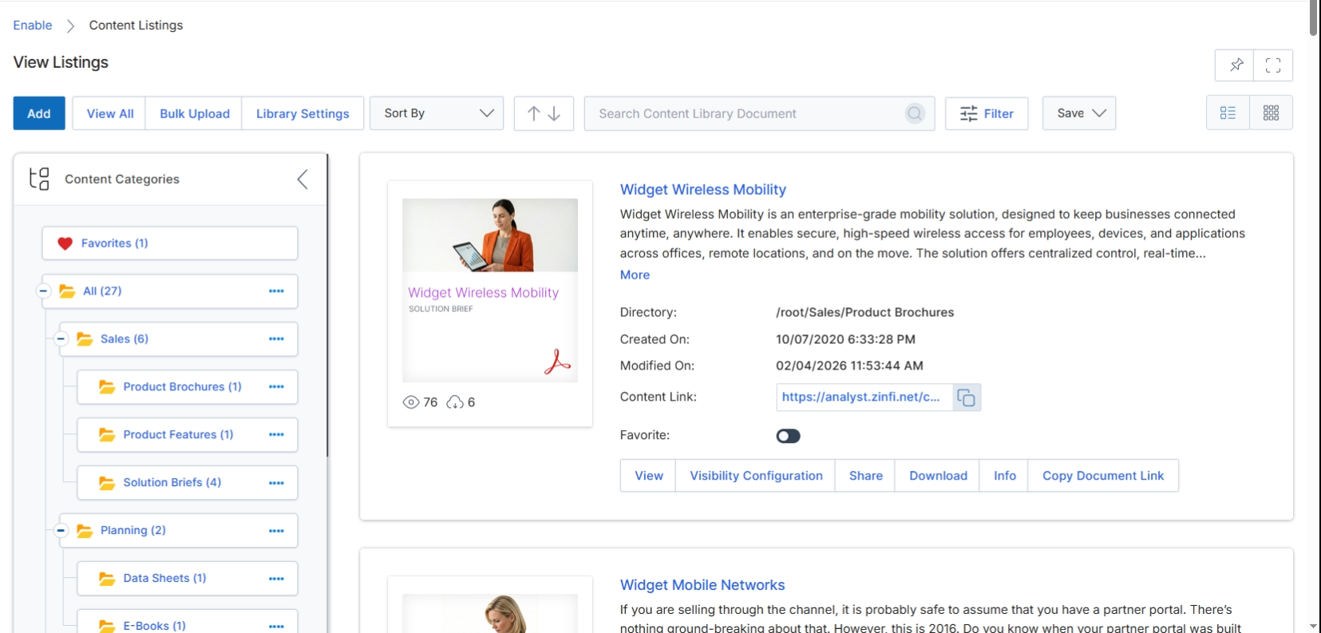Copy the content link to clipboard
Image resolution: width=1321 pixels, height=633 pixels.
966,398
